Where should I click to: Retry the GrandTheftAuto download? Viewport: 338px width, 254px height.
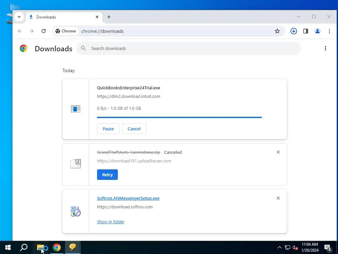(x=107, y=175)
